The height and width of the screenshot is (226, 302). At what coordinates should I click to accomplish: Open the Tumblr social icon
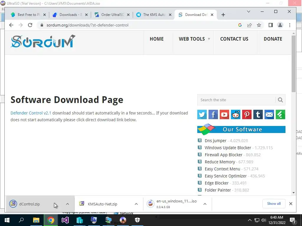258,114
